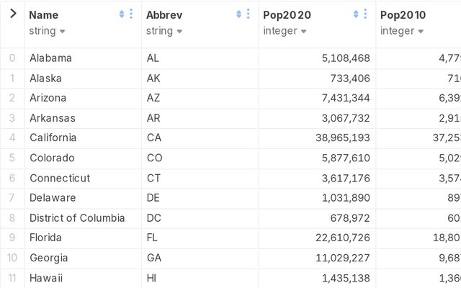Click the sort icon in Name column
461x288 pixels.
(121, 14)
